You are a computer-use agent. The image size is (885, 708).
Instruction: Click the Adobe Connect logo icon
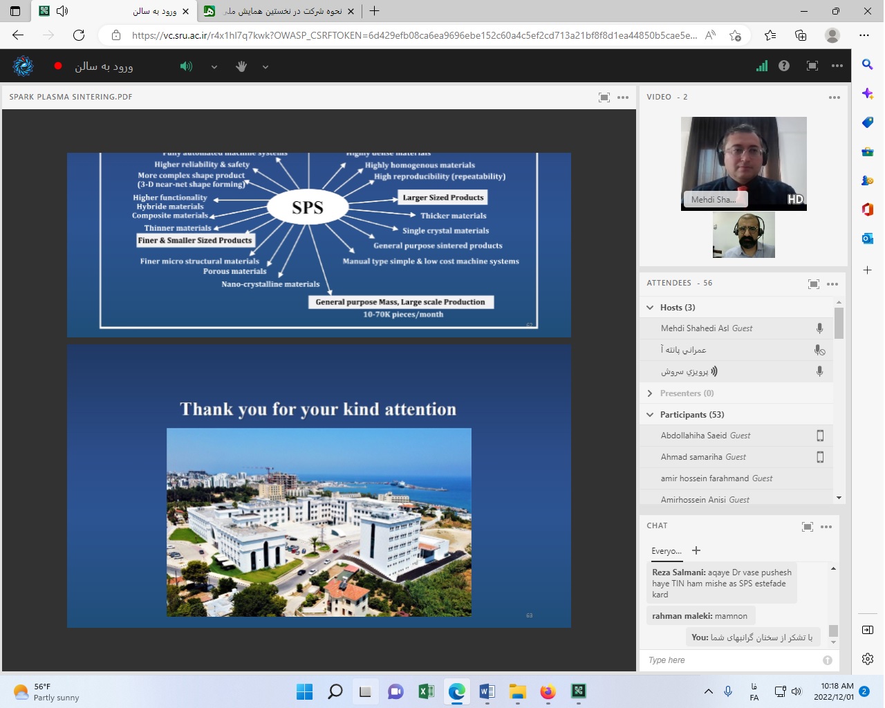[23, 66]
